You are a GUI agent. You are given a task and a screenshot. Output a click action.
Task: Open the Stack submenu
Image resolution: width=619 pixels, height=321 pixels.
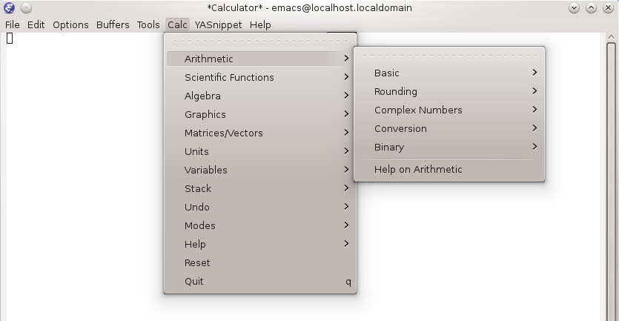point(198,188)
